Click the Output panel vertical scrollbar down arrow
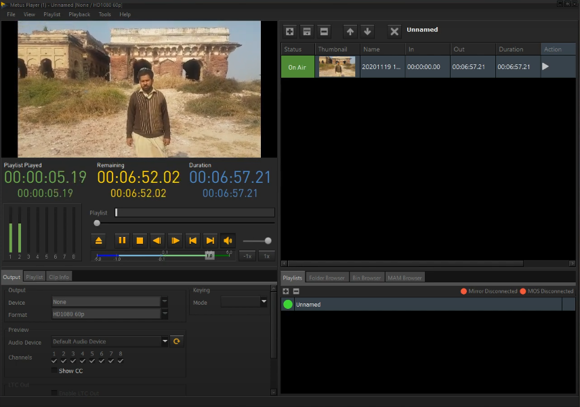Screen dimensions: 580x407 tap(273, 392)
